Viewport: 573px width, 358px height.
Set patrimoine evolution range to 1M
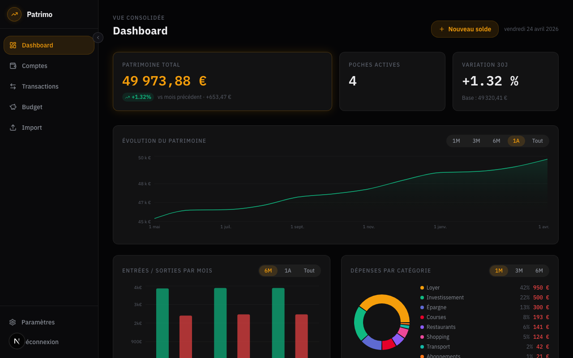[456, 141]
